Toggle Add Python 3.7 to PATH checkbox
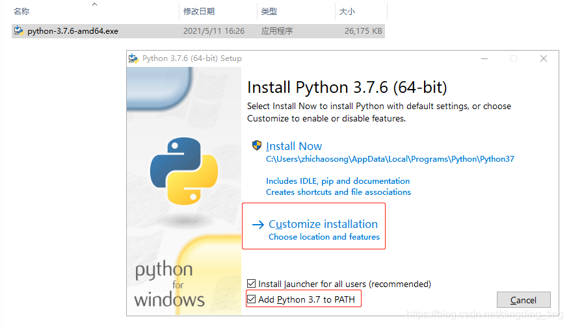569x326 pixels. 251,299
